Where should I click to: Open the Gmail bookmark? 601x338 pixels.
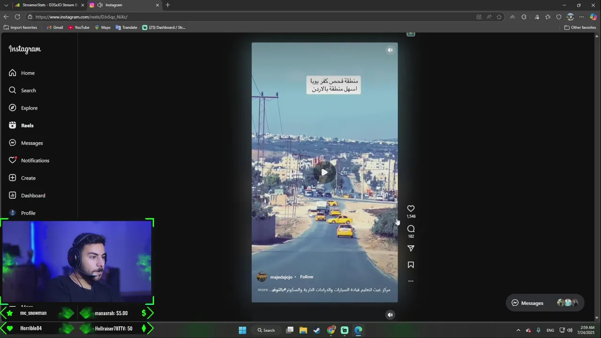tap(55, 28)
